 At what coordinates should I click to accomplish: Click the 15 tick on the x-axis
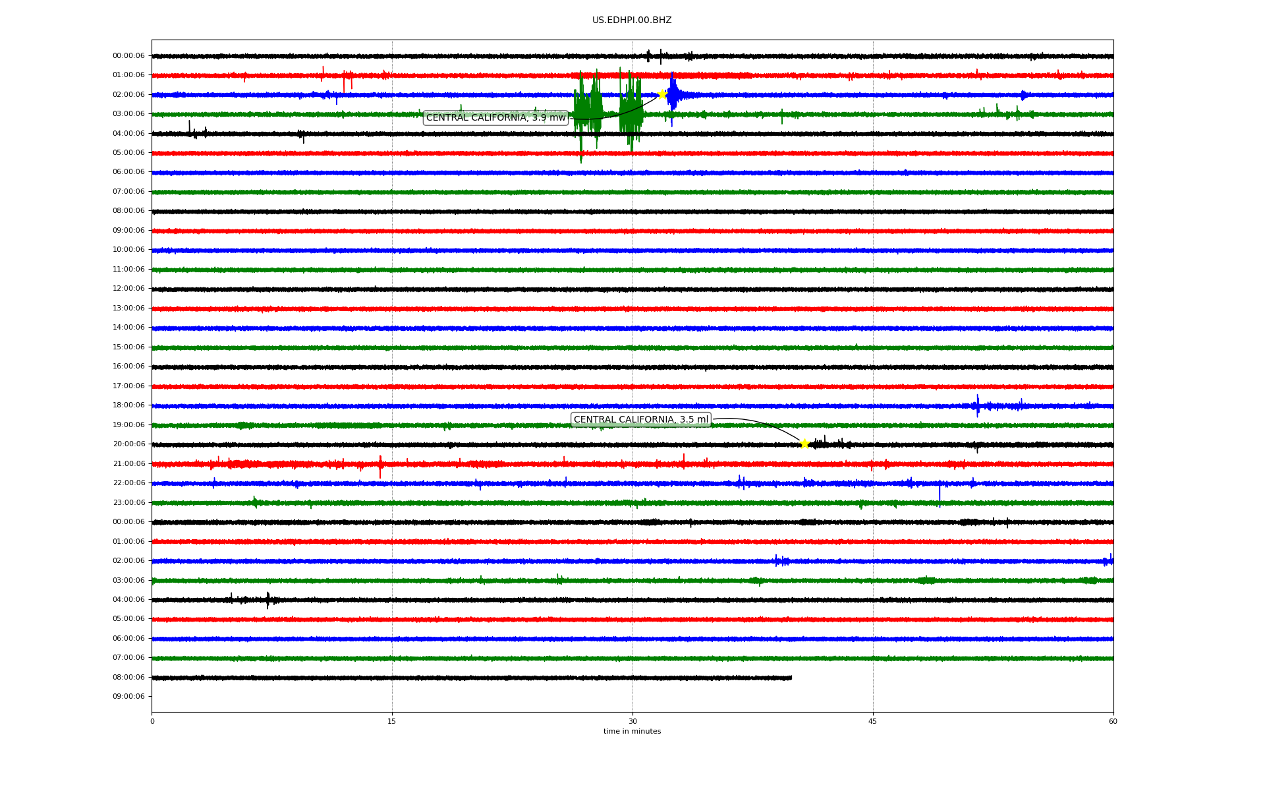click(x=392, y=721)
